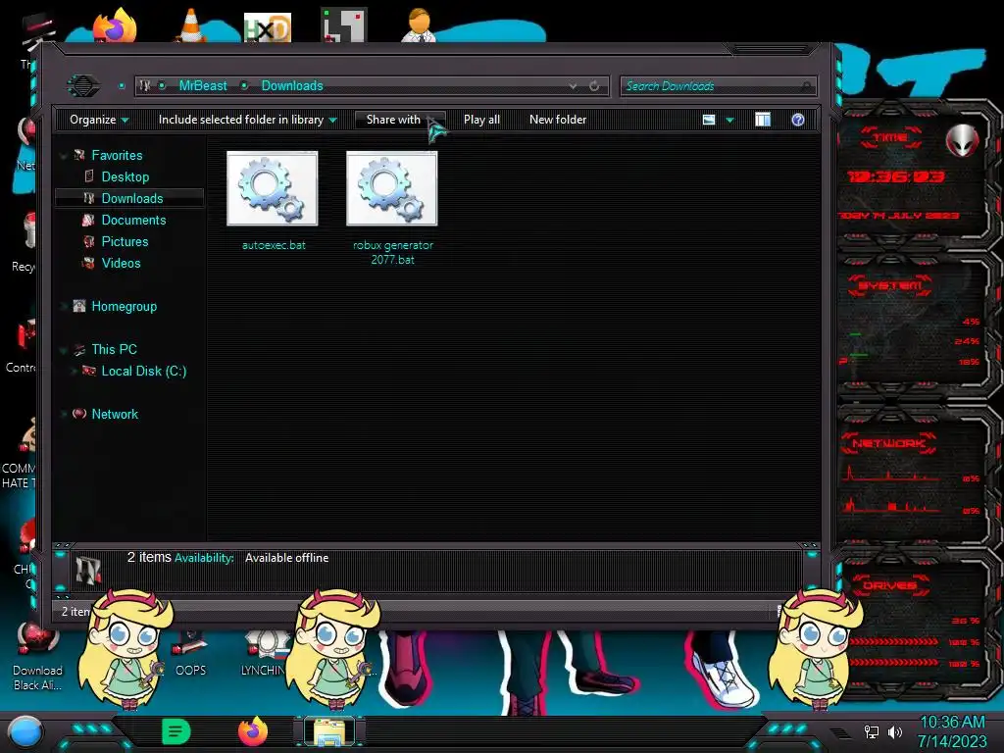
Task: Click the Videos folder icon in sidebar
Action: point(89,263)
